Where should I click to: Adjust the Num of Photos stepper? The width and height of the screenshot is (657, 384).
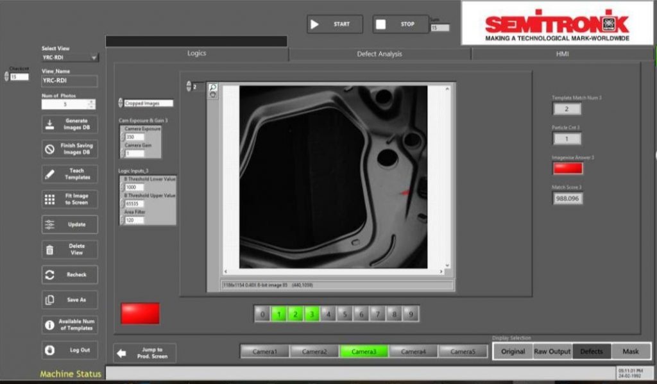92,104
